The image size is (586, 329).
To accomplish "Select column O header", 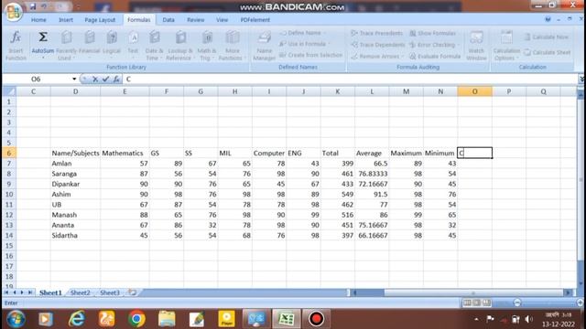I will [474, 91].
